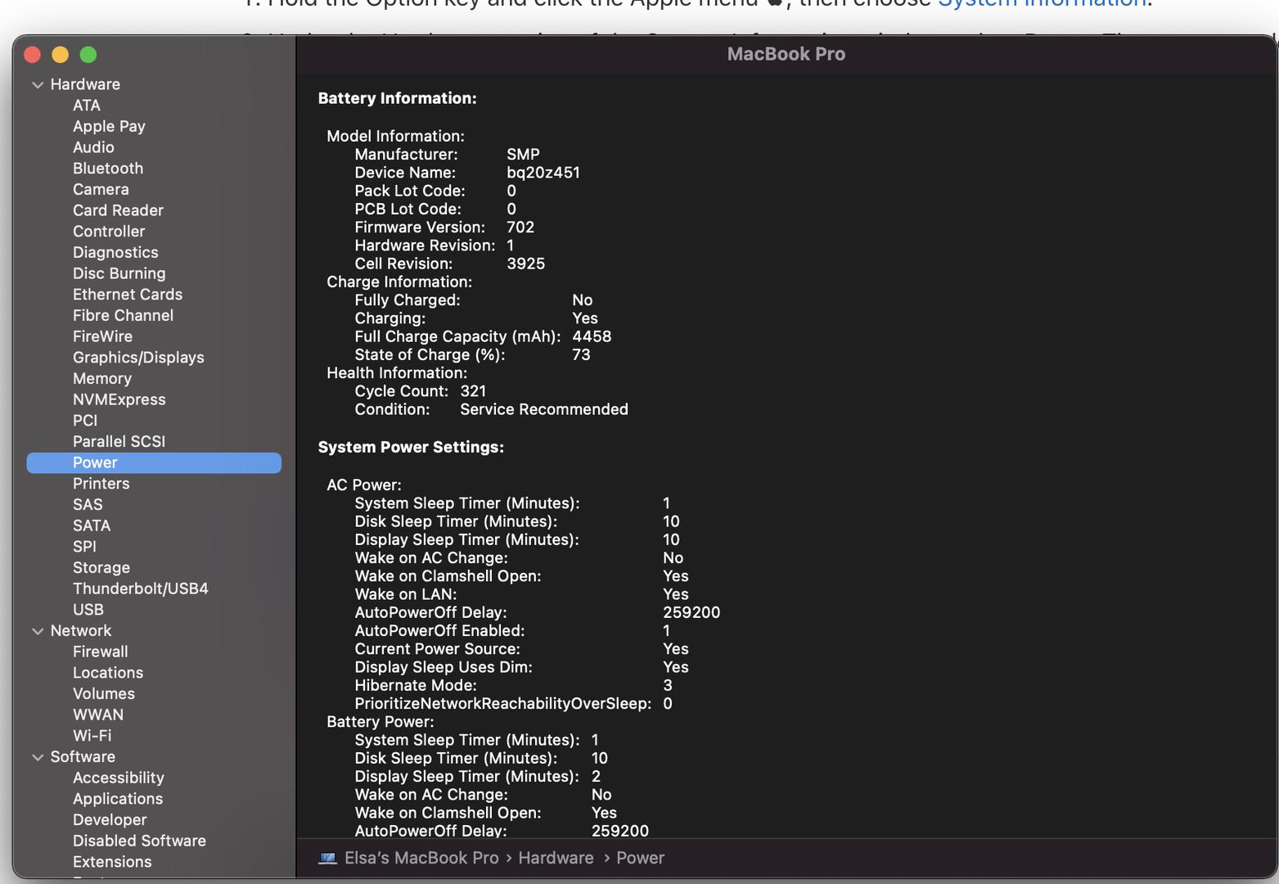Select Diagnostics in the sidebar

[x=115, y=252]
